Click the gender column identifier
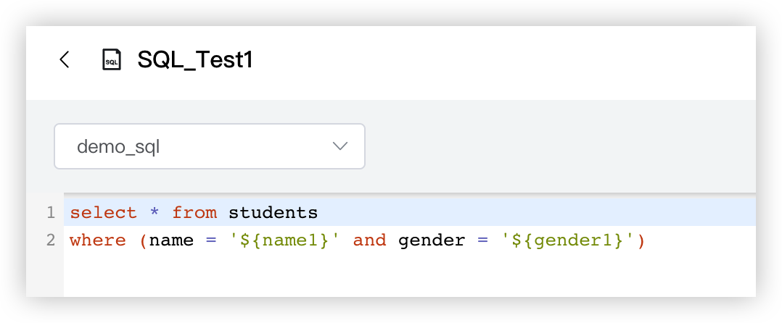 (x=432, y=240)
